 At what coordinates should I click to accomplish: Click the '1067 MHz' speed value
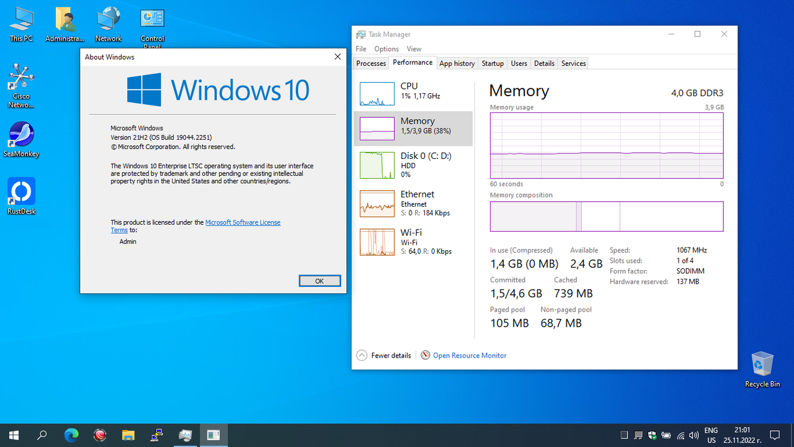click(692, 250)
